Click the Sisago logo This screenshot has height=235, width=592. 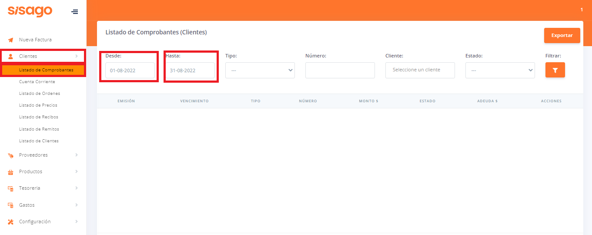click(x=30, y=11)
